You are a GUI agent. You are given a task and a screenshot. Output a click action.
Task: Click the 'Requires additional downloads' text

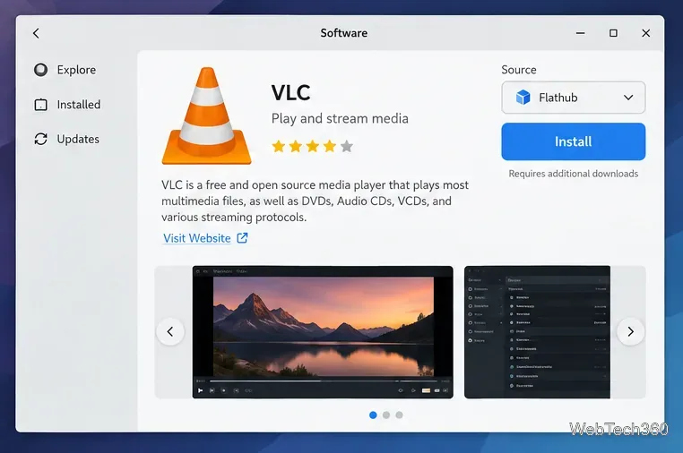tap(574, 174)
